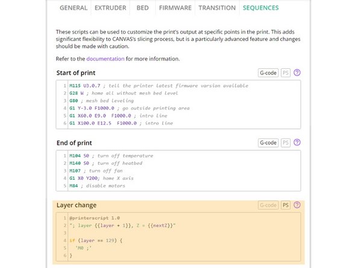Screen dimensions: 357x268
Task: Click the '@printerscript 1.0' line
Action: (95, 218)
